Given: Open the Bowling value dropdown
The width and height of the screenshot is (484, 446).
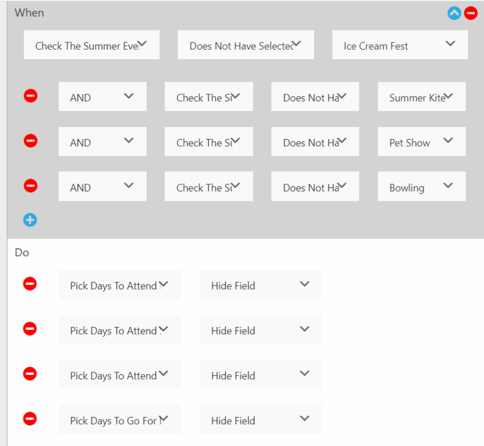Looking at the screenshot, I should pyautogui.click(x=421, y=186).
